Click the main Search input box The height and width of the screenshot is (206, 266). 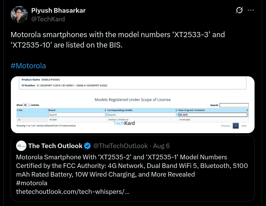tap(234, 105)
